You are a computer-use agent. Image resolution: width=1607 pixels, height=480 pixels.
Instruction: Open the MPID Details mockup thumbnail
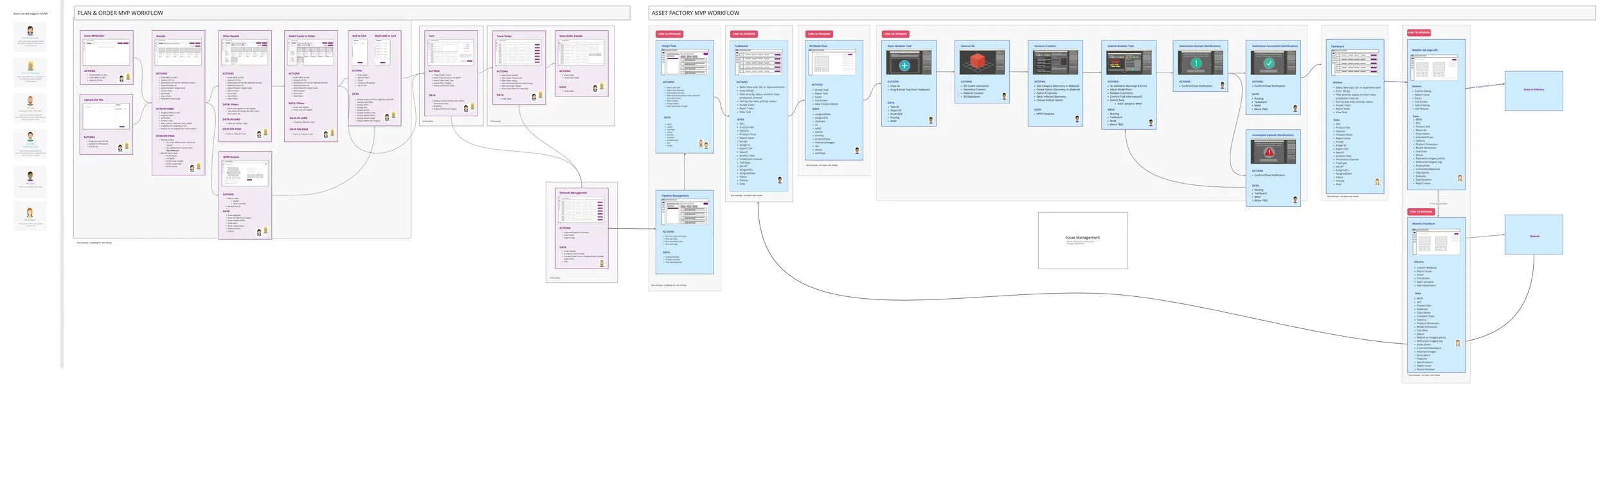point(245,173)
